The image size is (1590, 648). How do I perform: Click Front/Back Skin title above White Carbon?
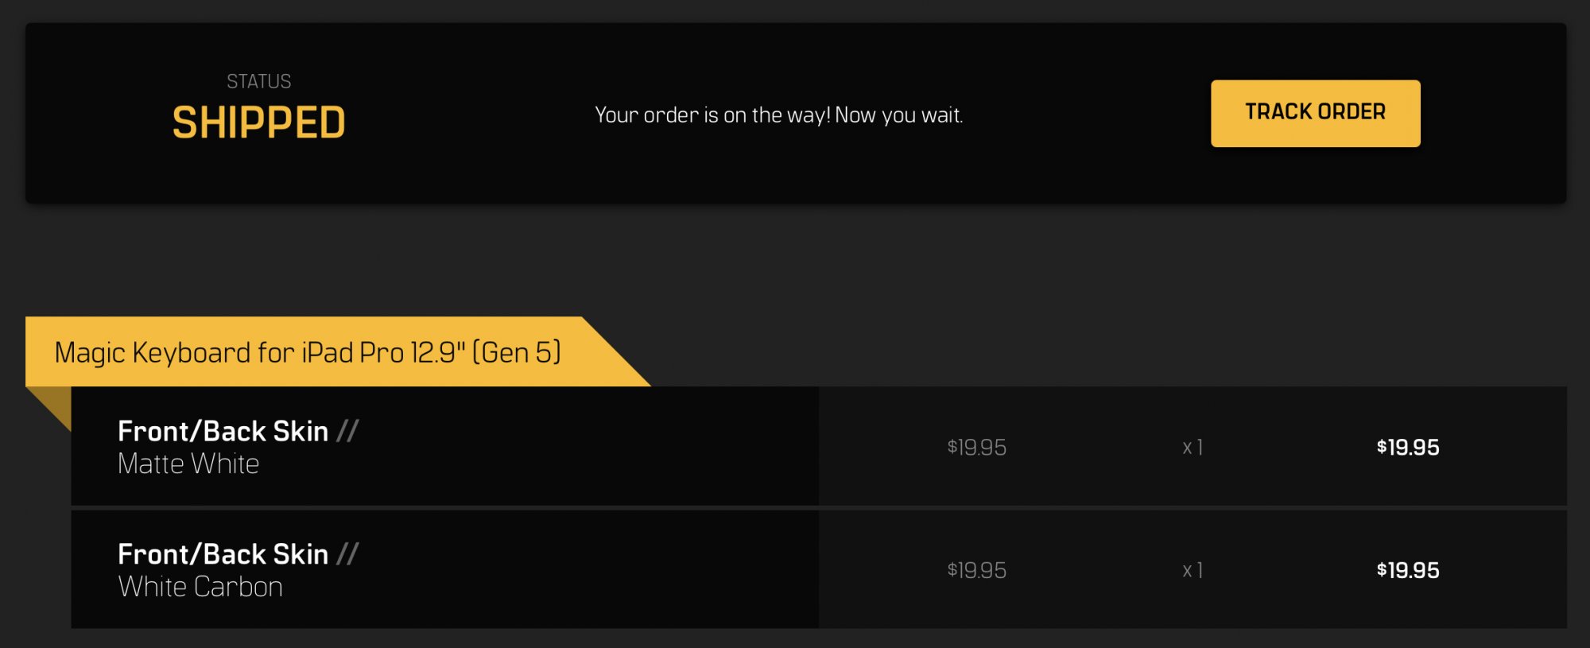(223, 554)
